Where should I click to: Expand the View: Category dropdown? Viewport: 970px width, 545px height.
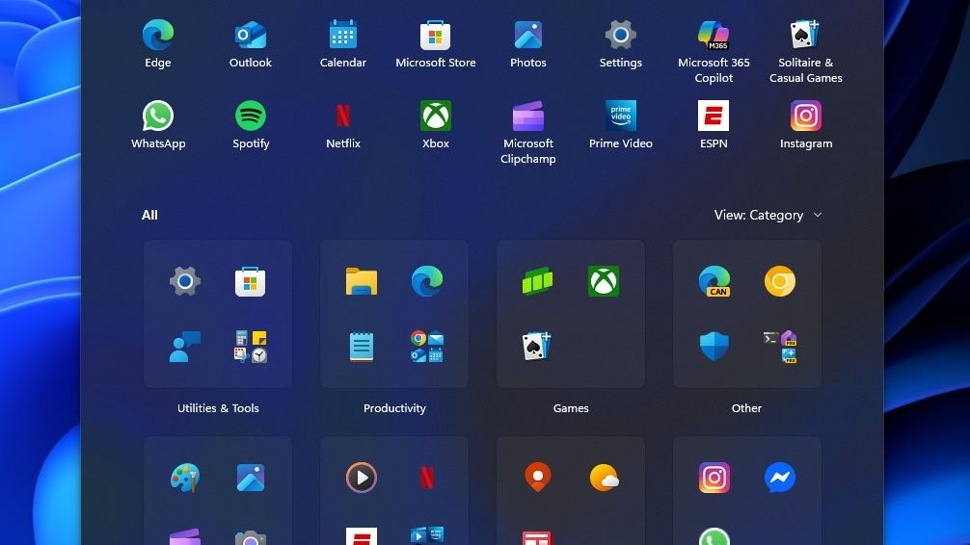click(768, 215)
